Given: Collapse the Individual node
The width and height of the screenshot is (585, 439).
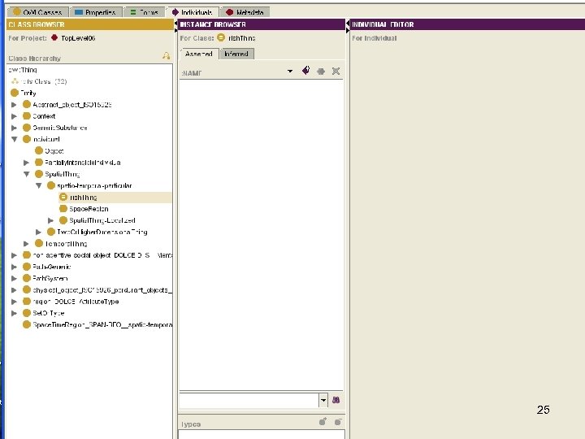Looking at the screenshot, I should pyautogui.click(x=14, y=139).
